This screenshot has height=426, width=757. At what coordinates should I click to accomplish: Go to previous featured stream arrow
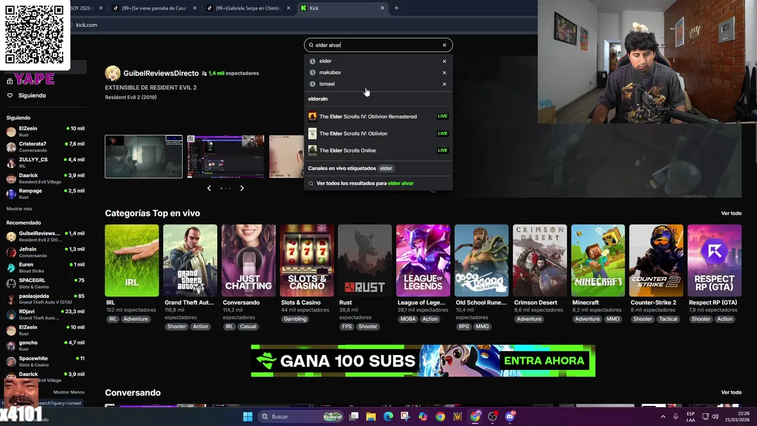209,188
